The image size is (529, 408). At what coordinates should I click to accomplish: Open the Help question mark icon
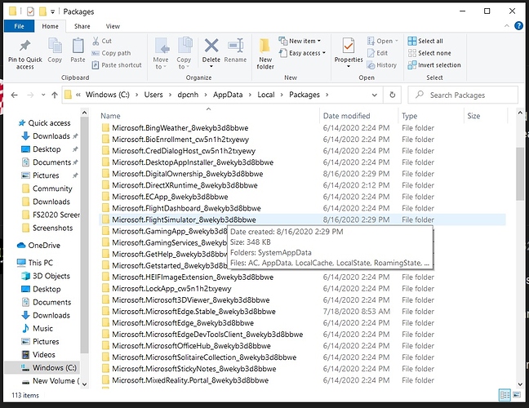click(518, 26)
